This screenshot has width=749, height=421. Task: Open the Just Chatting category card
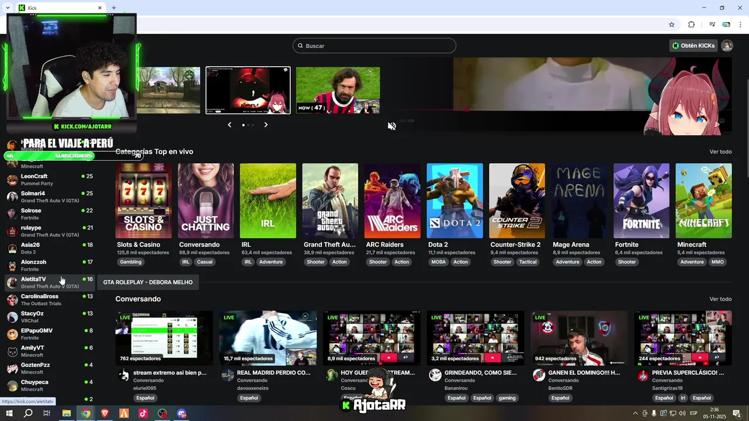pyautogui.click(x=205, y=201)
